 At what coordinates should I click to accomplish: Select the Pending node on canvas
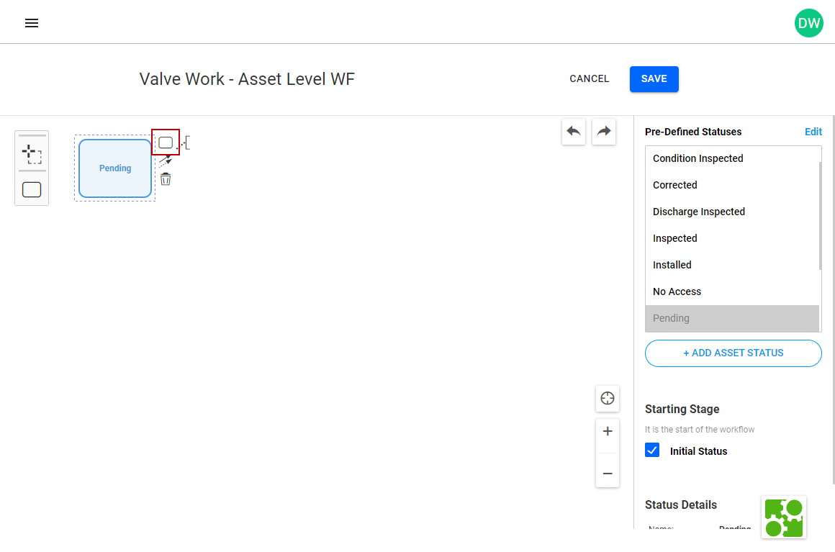tap(115, 168)
